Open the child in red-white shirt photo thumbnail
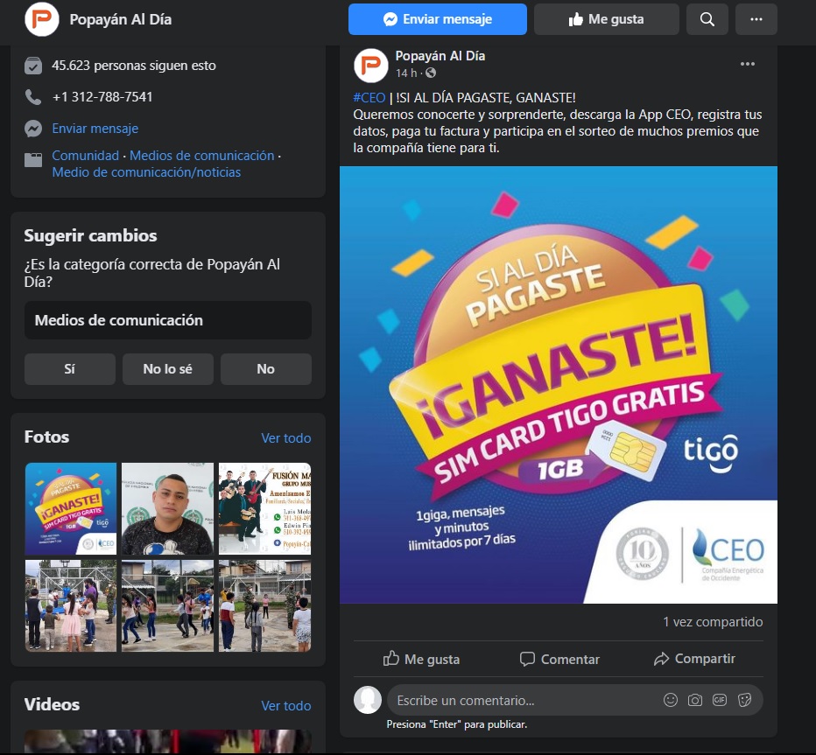Screen dimensions: 816x755 pyautogui.click(x=265, y=605)
